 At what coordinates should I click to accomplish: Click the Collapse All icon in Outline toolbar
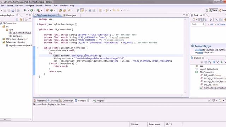pyautogui.click(x=206, y=62)
